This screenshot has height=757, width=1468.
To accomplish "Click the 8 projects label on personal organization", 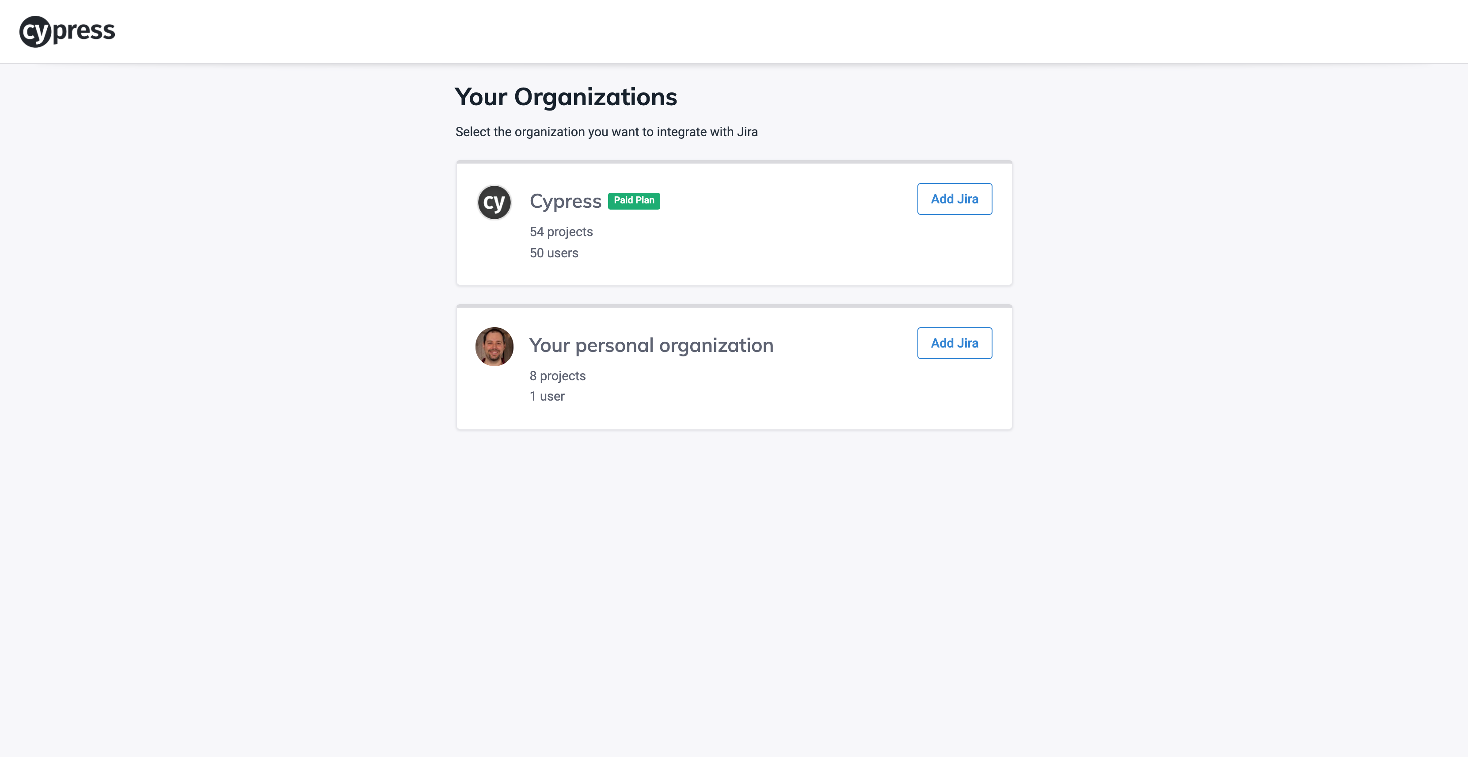I will [557, 376].
